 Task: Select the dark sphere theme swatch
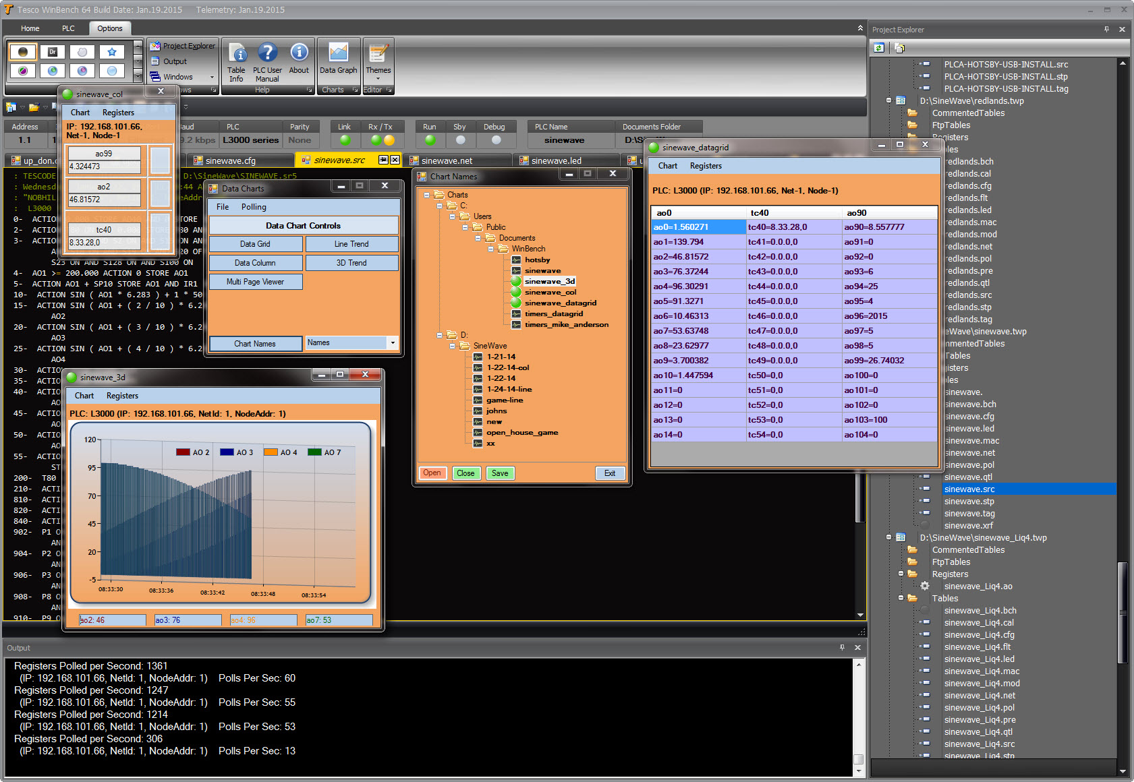[22, 51]
